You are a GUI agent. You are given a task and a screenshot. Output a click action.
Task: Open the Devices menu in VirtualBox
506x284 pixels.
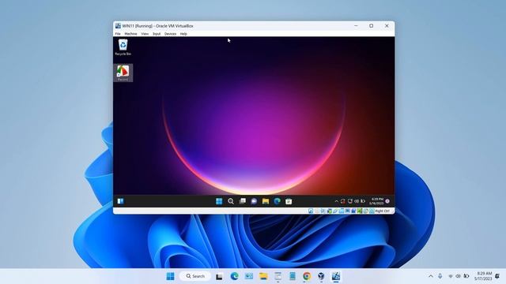pyautogui.click(x=171, y=34)
